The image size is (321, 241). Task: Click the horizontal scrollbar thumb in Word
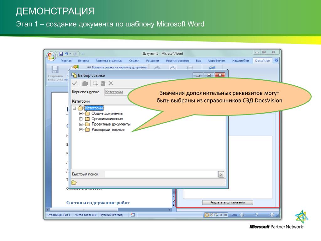pos(84,210)
